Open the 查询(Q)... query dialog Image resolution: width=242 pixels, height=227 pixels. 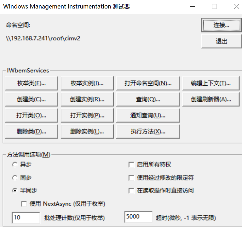[x=148, y=99]
